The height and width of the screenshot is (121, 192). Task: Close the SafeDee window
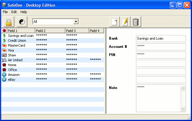[187, 5]
